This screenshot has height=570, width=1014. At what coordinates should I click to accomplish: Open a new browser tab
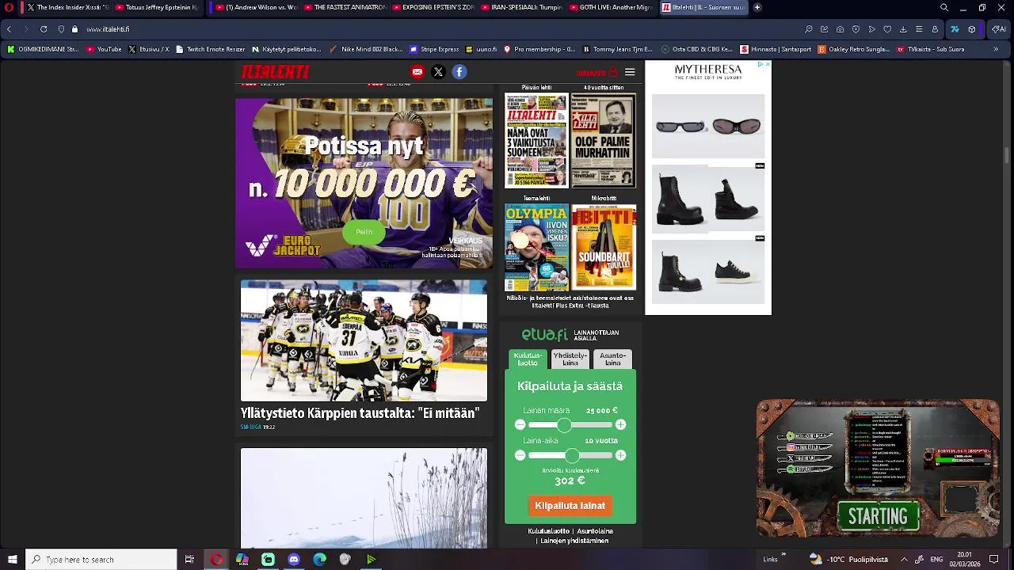point(757,7)
